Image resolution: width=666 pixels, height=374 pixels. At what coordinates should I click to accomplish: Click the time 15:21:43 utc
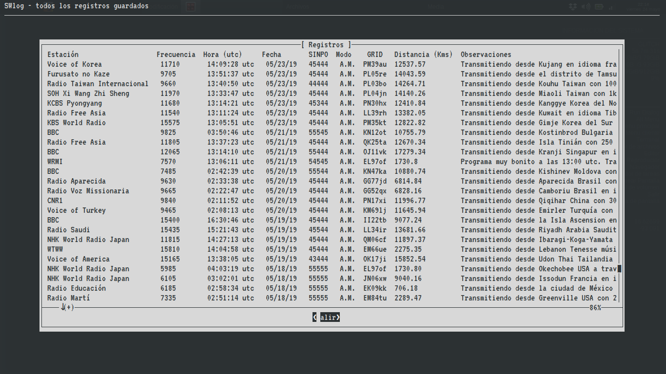231,230
